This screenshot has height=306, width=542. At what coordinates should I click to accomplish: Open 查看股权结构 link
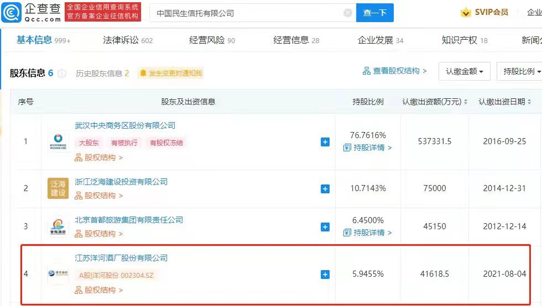click(x=395, y=71)
